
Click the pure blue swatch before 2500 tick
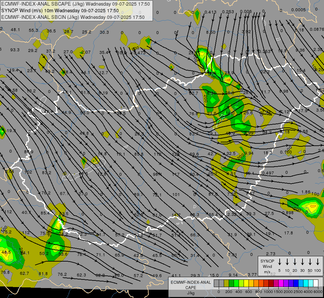point(296,283)
